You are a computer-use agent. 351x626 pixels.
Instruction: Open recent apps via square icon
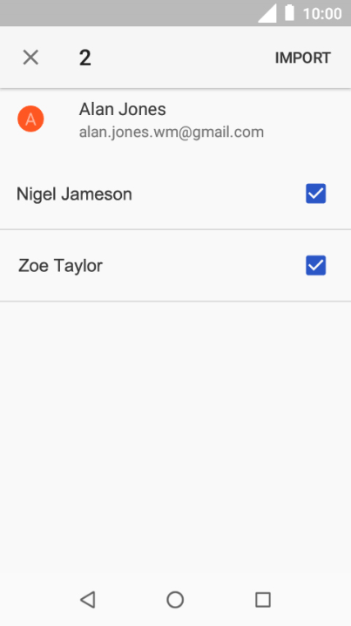tap(263, 599)
